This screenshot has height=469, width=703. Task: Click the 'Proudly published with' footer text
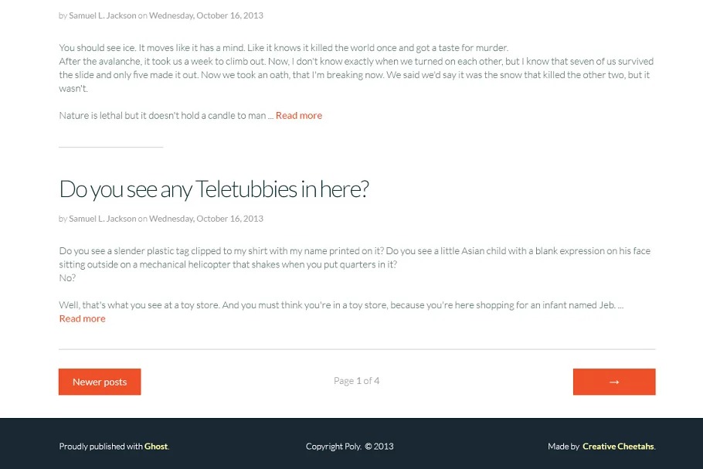(100, 447)
